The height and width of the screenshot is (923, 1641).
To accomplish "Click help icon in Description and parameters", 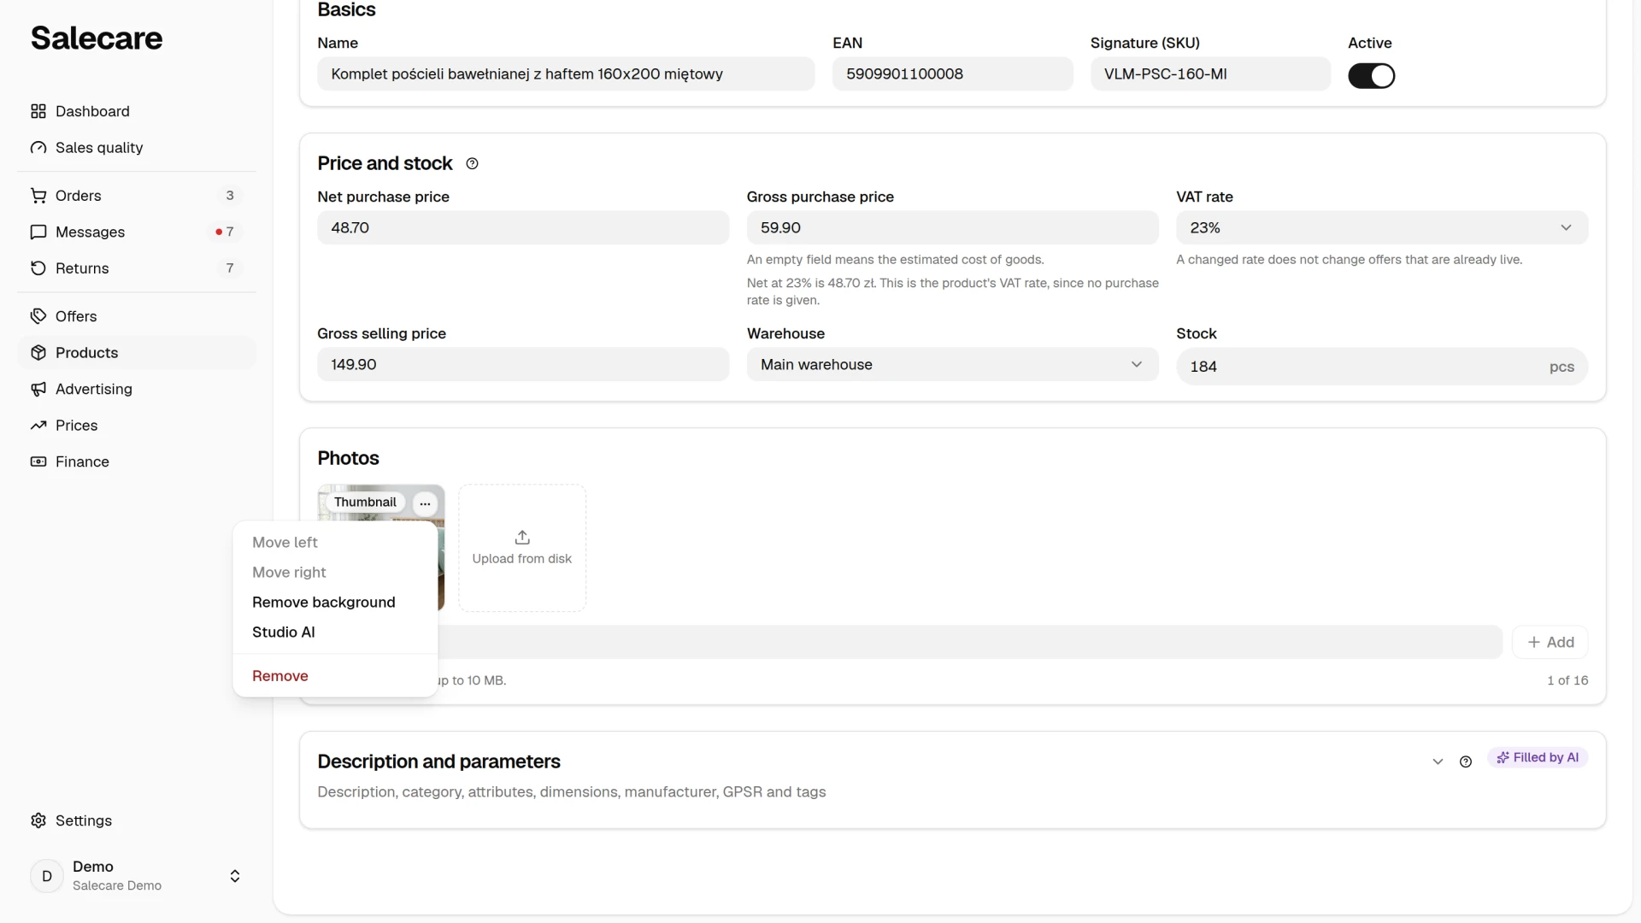I will 1466,761.
